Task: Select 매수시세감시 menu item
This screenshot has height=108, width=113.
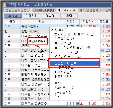Action: [63, 72]
